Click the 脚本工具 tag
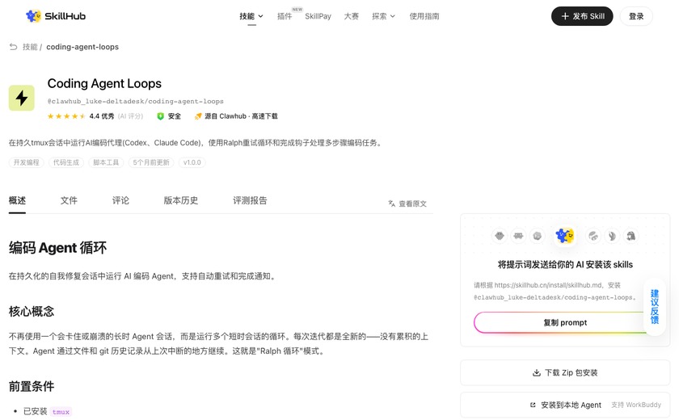The image size is (679, 420). 106,162
